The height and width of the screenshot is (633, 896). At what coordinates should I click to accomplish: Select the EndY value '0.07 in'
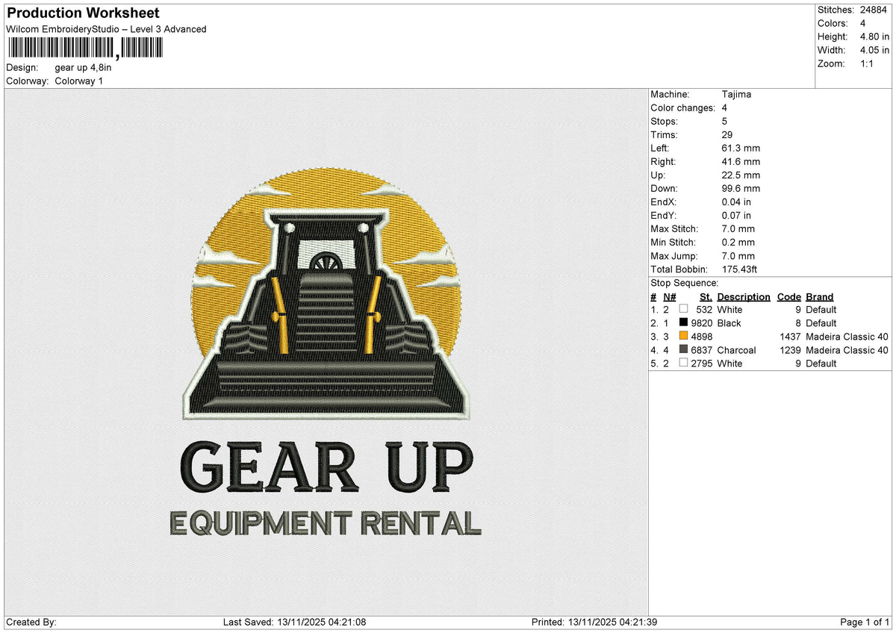(736, 215)
